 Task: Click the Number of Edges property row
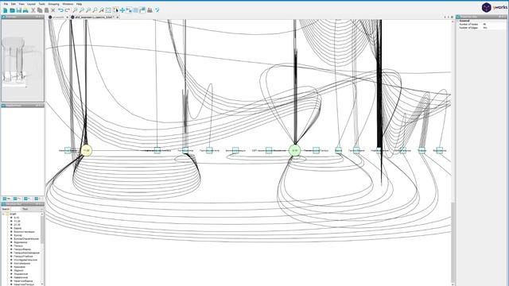click(x=482, y=28)
